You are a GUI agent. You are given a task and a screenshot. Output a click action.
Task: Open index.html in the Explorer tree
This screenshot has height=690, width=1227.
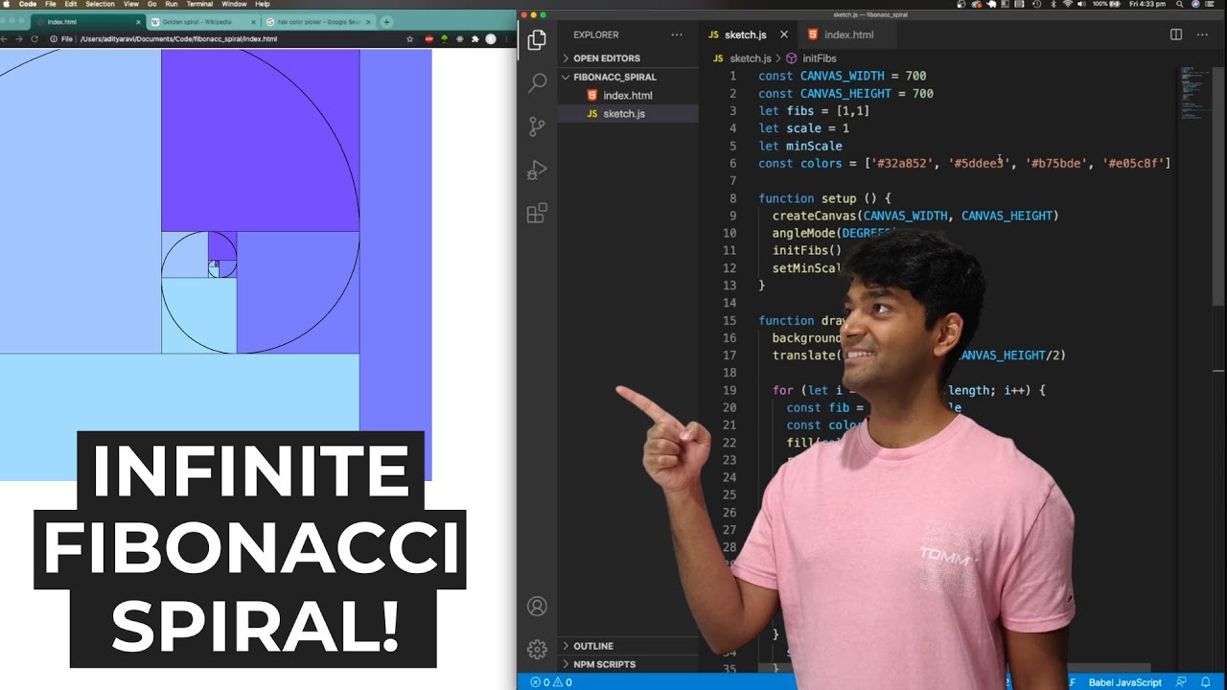[x=628, y=95]
